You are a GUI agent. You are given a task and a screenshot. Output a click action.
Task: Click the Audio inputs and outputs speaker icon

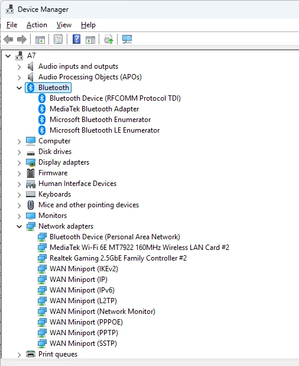[31, 66]
